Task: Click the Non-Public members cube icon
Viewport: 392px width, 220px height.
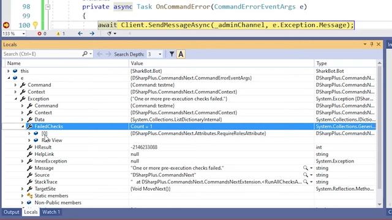Action: click(29, 202)
